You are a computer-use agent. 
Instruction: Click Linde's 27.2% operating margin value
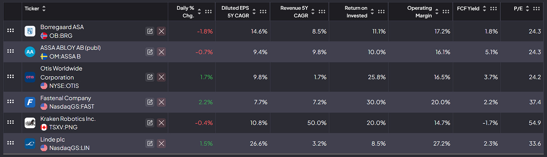[442, 144]
